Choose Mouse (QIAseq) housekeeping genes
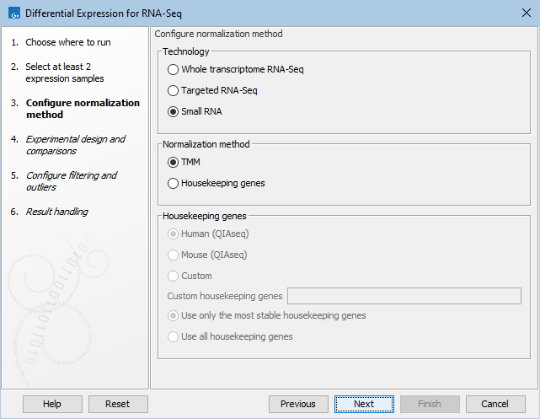Screen dimensions: 540x419 point(174,255)
